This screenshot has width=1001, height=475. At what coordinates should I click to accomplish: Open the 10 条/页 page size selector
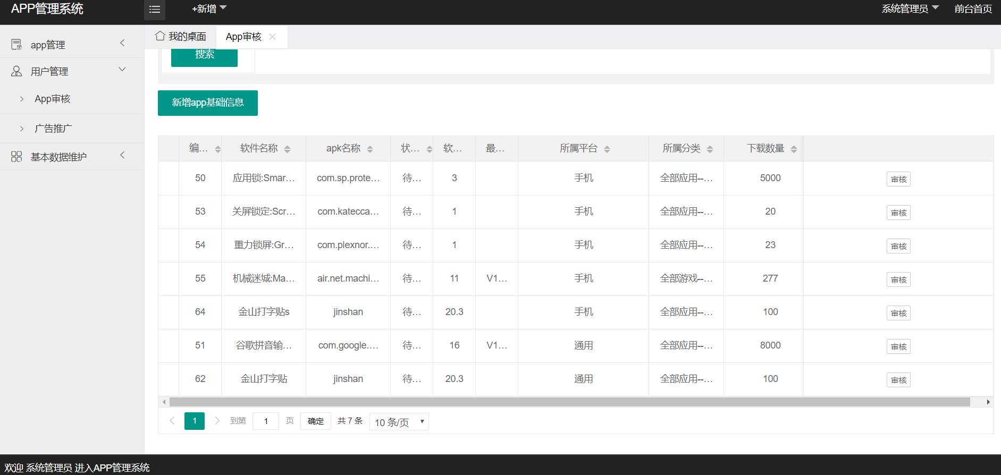(x=399, y=422)
